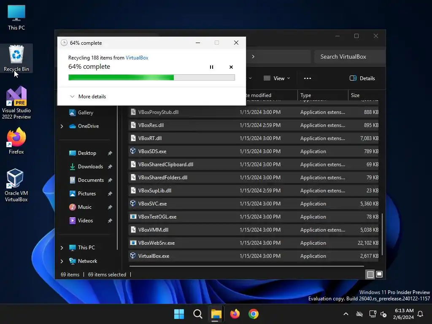Viewport: 432px width, 324px height.
Task: Launch Firefox from the taskbar
Action: pos(235,314)
